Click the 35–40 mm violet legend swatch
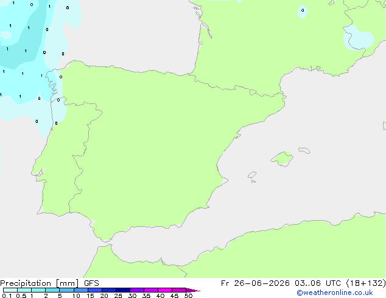This screenshot has height=298, width=386. (x=151, y=290)
